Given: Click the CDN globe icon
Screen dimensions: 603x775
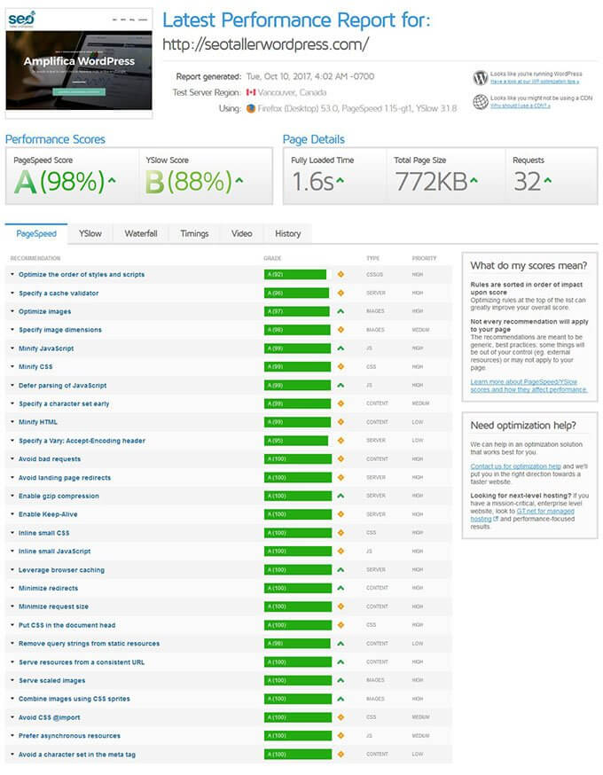Looking at the screenshot, I should point(481,102).
